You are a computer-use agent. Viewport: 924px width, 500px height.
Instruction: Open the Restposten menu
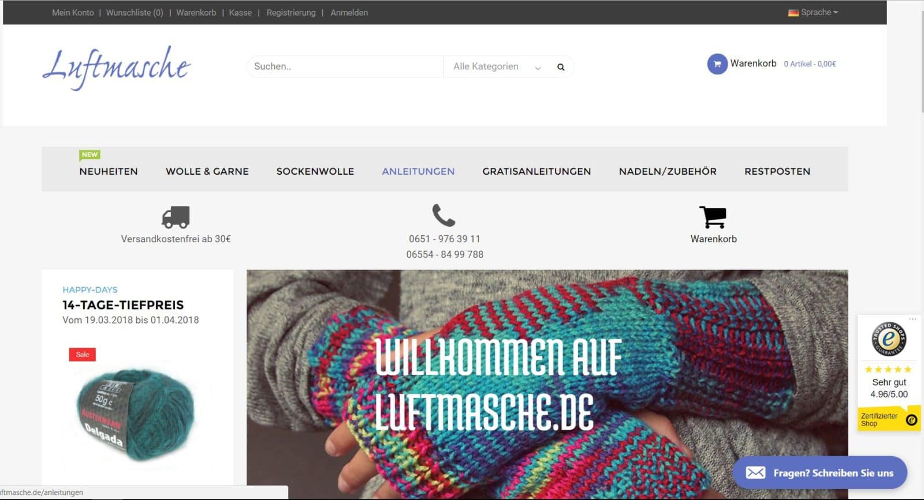pos(777,171)
